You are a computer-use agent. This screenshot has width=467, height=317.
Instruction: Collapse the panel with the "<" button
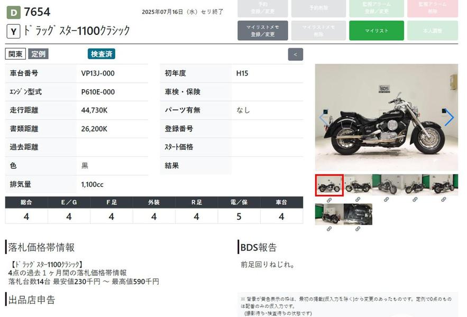[x=295, y=54]
